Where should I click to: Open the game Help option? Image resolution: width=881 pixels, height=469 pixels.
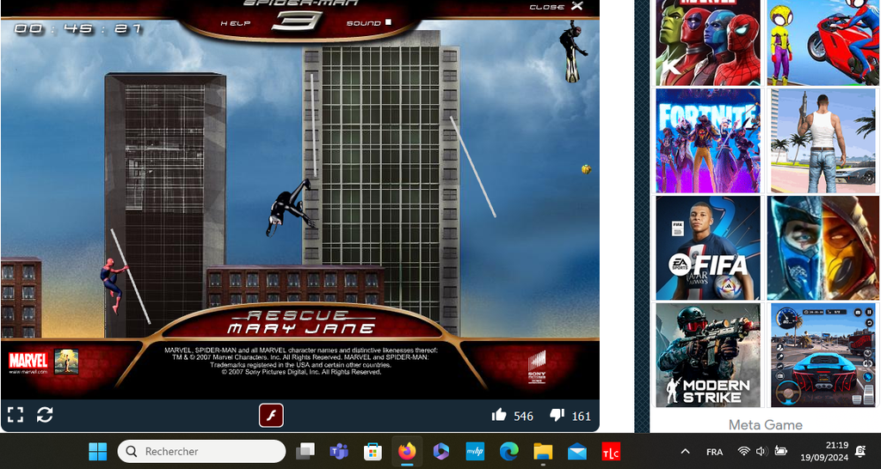tap(236, 23)
